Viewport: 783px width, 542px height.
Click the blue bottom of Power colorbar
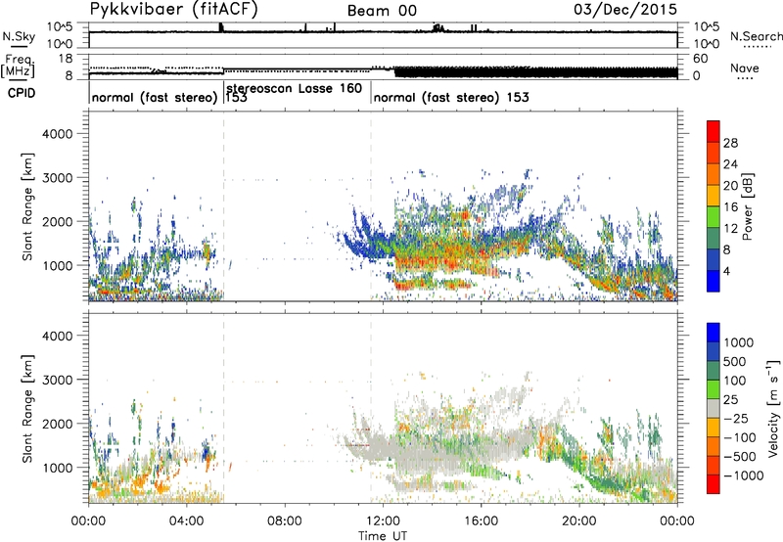click(714, 281)
